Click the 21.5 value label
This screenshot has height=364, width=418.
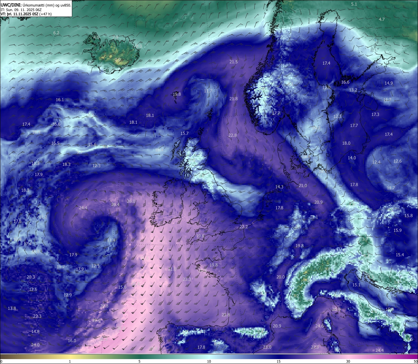(x=233, y=62)
